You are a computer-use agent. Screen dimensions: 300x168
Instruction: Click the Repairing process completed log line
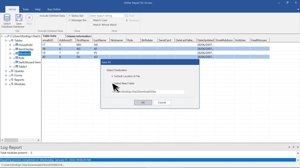(x=148, y=160)
